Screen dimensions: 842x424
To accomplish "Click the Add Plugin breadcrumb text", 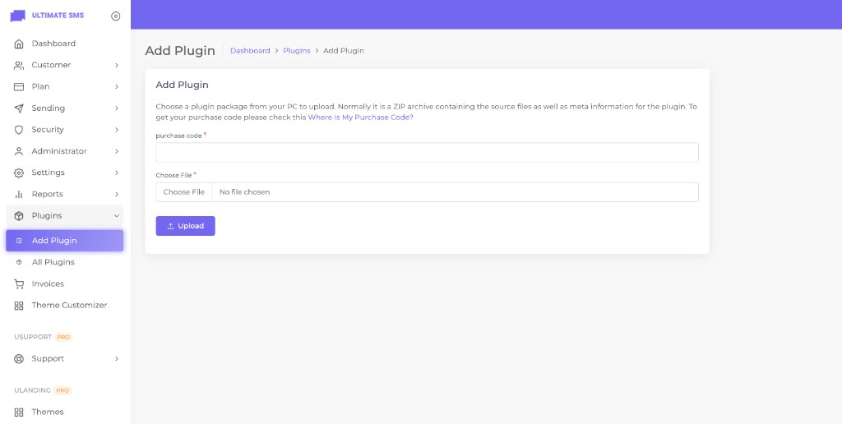I will pyautogui.click(x=344, y=50).
